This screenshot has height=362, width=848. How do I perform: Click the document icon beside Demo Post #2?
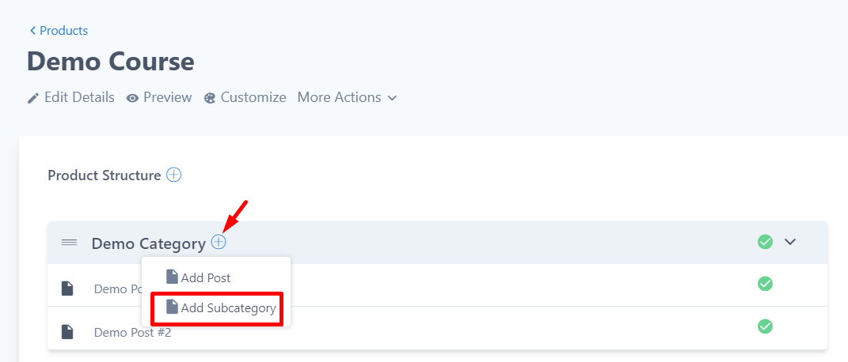68,332
